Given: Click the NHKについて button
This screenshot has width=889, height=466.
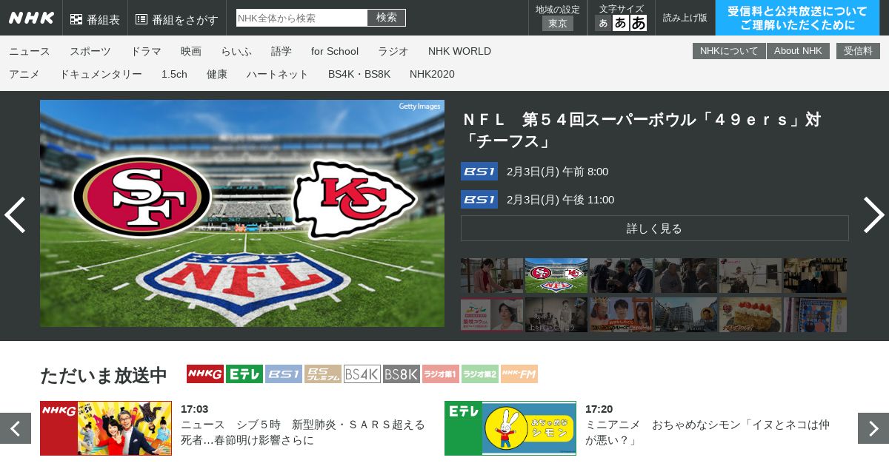Looking at the screenshot, I should (729, 51).
